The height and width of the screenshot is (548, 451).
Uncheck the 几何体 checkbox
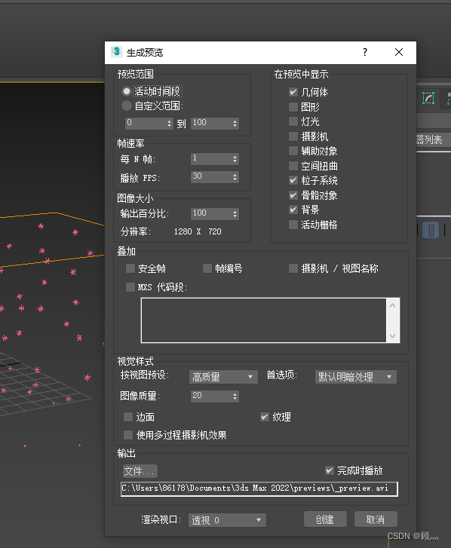293,92
